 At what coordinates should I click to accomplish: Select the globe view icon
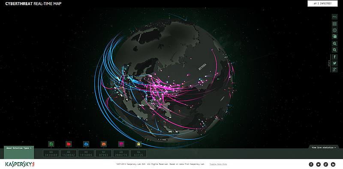334,30
